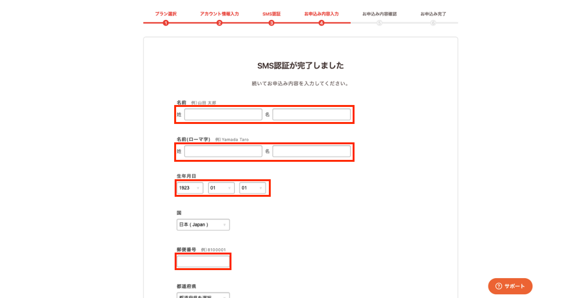This screenshot has width=568, height=298.
Task: Focus the ローマ字 姓 last name field
Action: [223, 151]
